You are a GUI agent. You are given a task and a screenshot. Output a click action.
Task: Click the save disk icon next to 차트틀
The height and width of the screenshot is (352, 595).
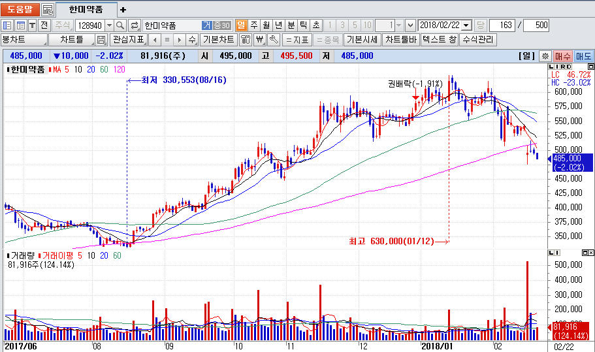click(101, 40)
